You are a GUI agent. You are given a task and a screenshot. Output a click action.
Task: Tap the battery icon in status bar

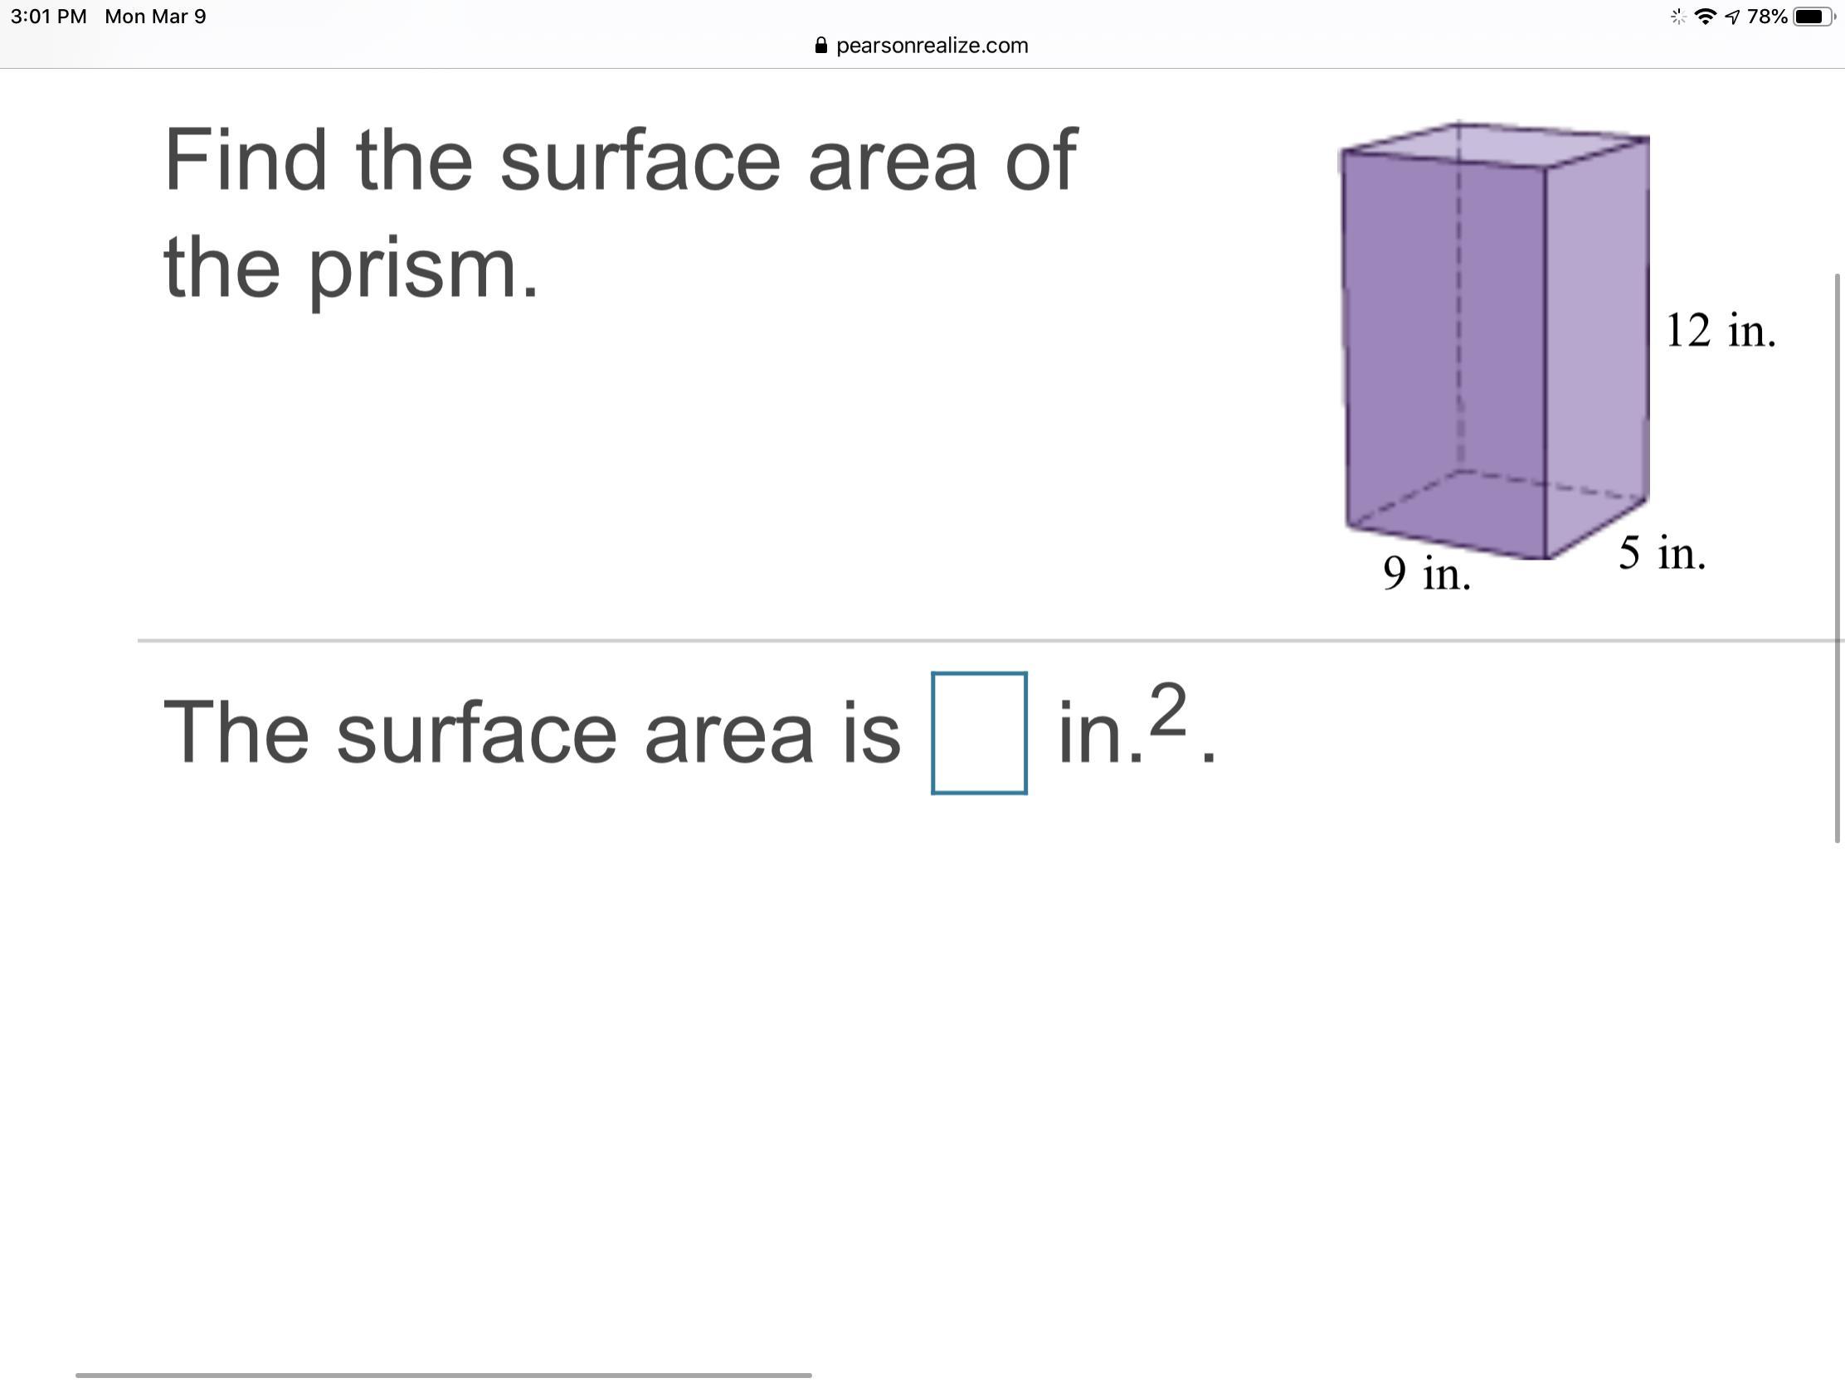1813,17
